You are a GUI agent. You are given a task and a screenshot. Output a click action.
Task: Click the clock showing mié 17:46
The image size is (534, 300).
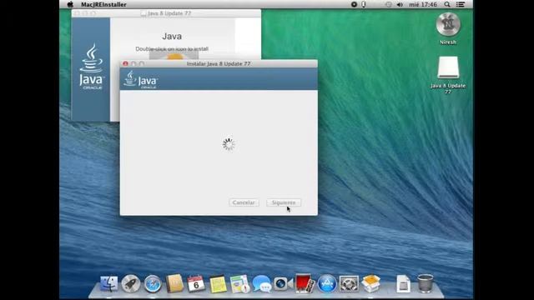[x=423, y=4]
